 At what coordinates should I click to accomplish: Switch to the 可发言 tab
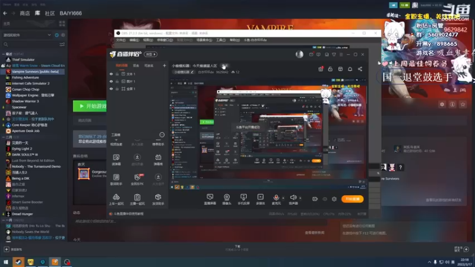tap(148, 65)
